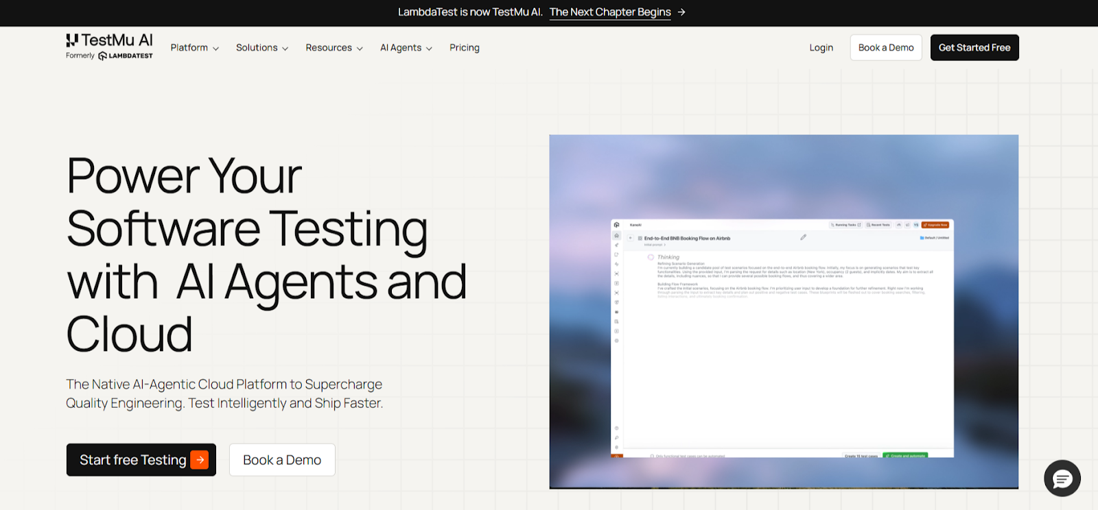Expand the Resources menu
1098x510 pixels.
334,48
